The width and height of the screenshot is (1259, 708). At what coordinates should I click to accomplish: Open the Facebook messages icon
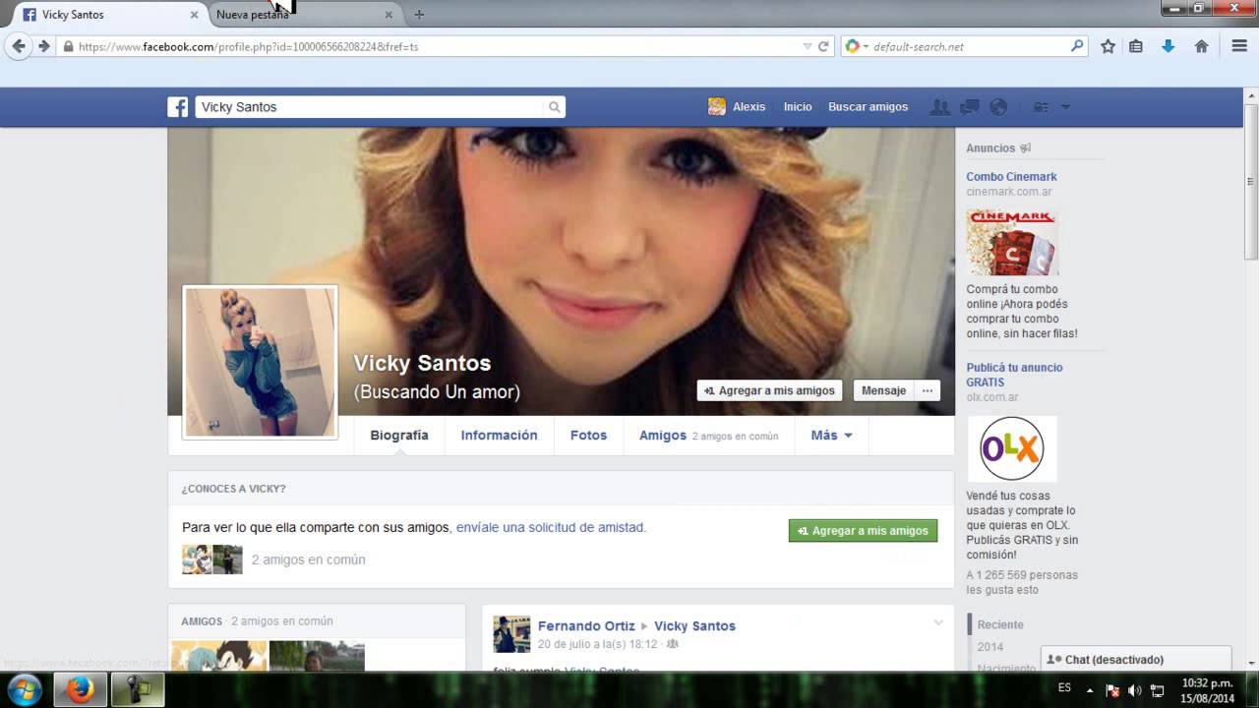969,106
